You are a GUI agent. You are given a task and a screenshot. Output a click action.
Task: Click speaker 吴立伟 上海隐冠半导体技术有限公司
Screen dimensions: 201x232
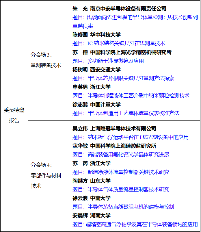(114, 129)
